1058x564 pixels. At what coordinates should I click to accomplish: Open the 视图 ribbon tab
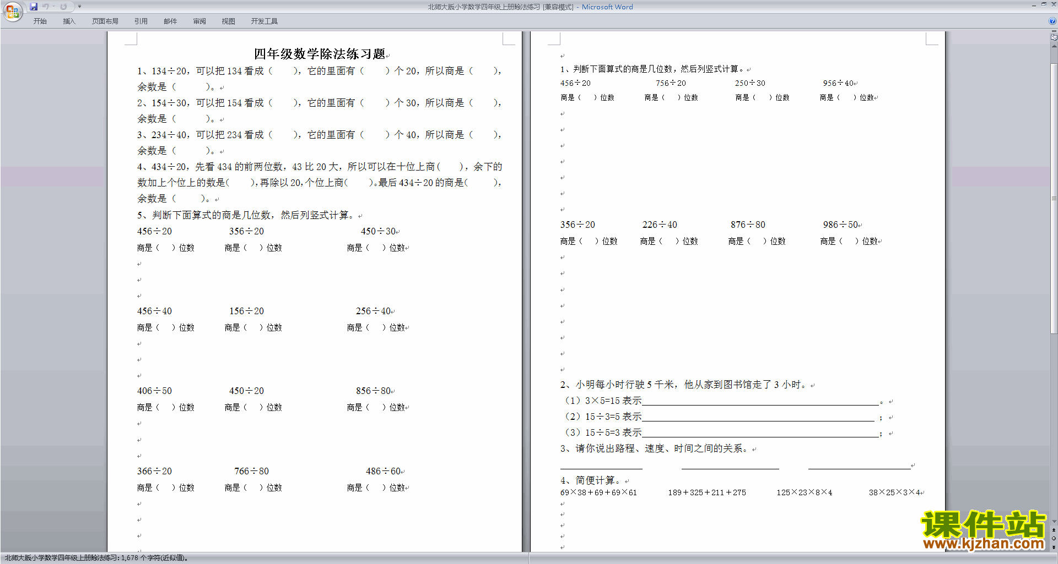click(229, 21)
